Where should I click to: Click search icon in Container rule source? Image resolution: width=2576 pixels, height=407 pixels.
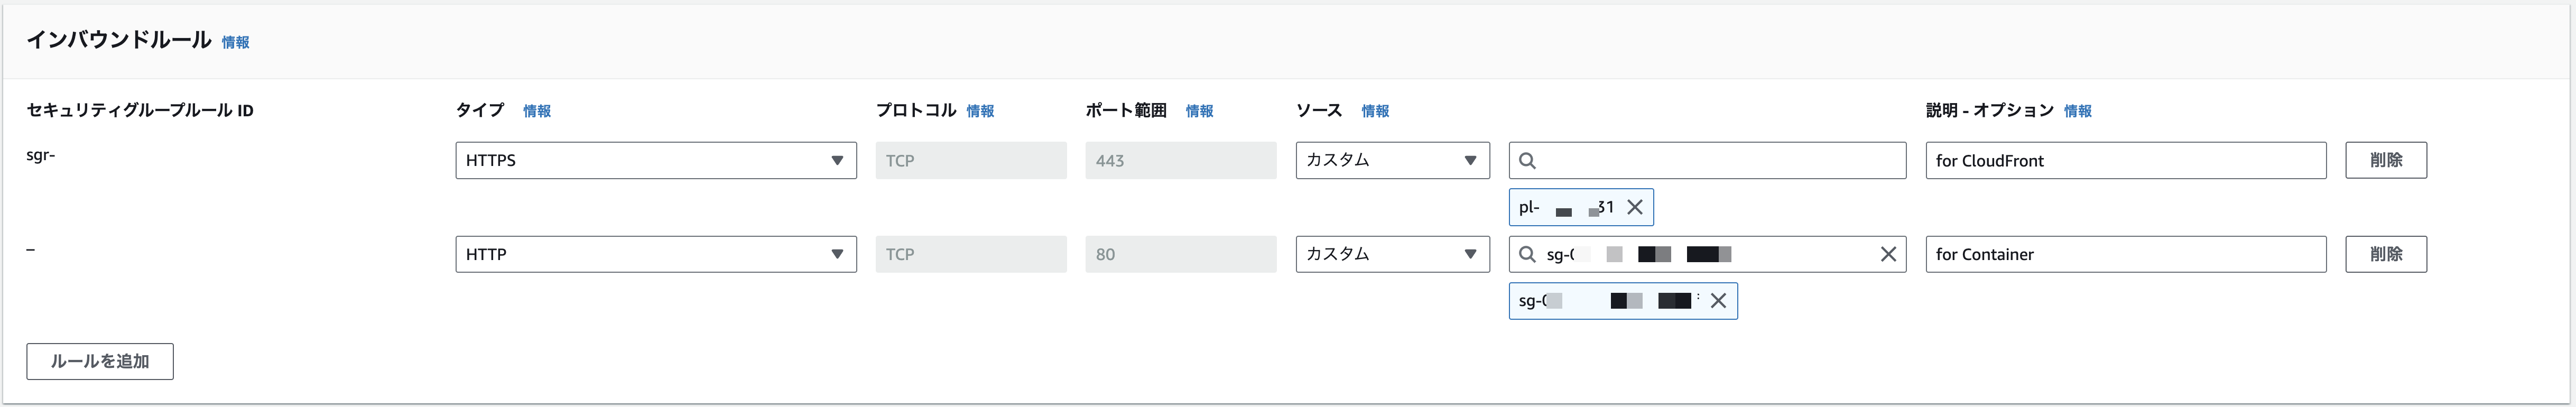pos(1527,254)
